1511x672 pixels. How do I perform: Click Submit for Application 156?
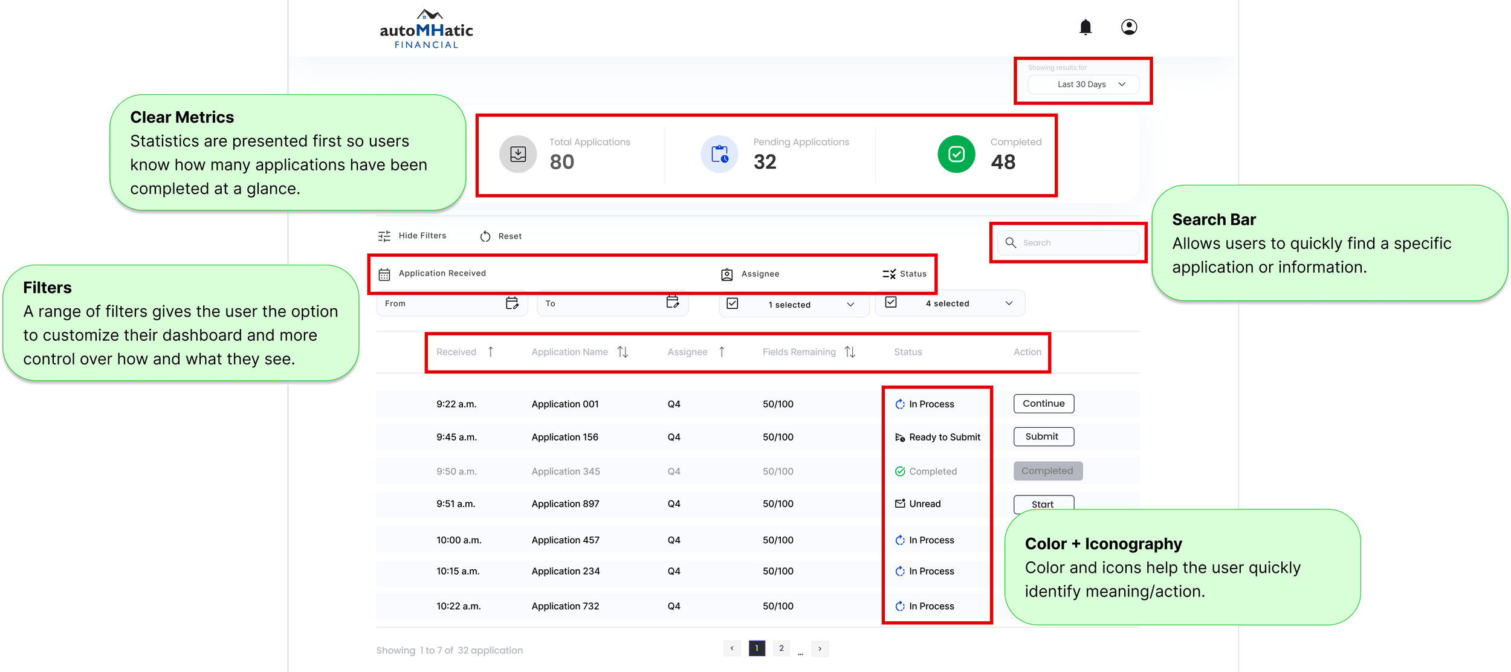point(1043,437)
